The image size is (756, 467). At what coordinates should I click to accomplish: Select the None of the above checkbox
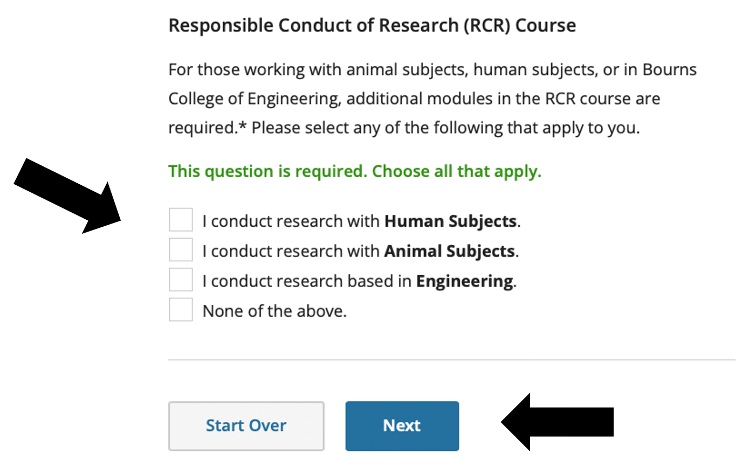coord(181,310)
